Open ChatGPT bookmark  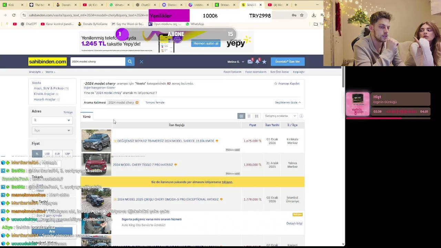[29, 24]
